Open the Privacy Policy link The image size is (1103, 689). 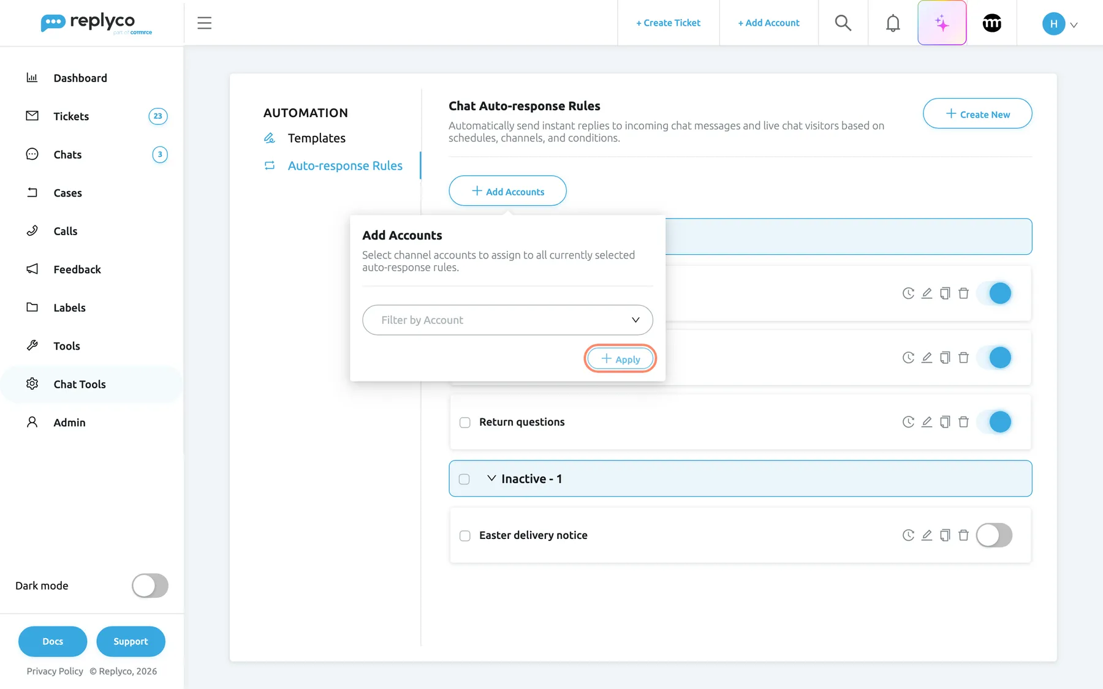tap(55, 671)
